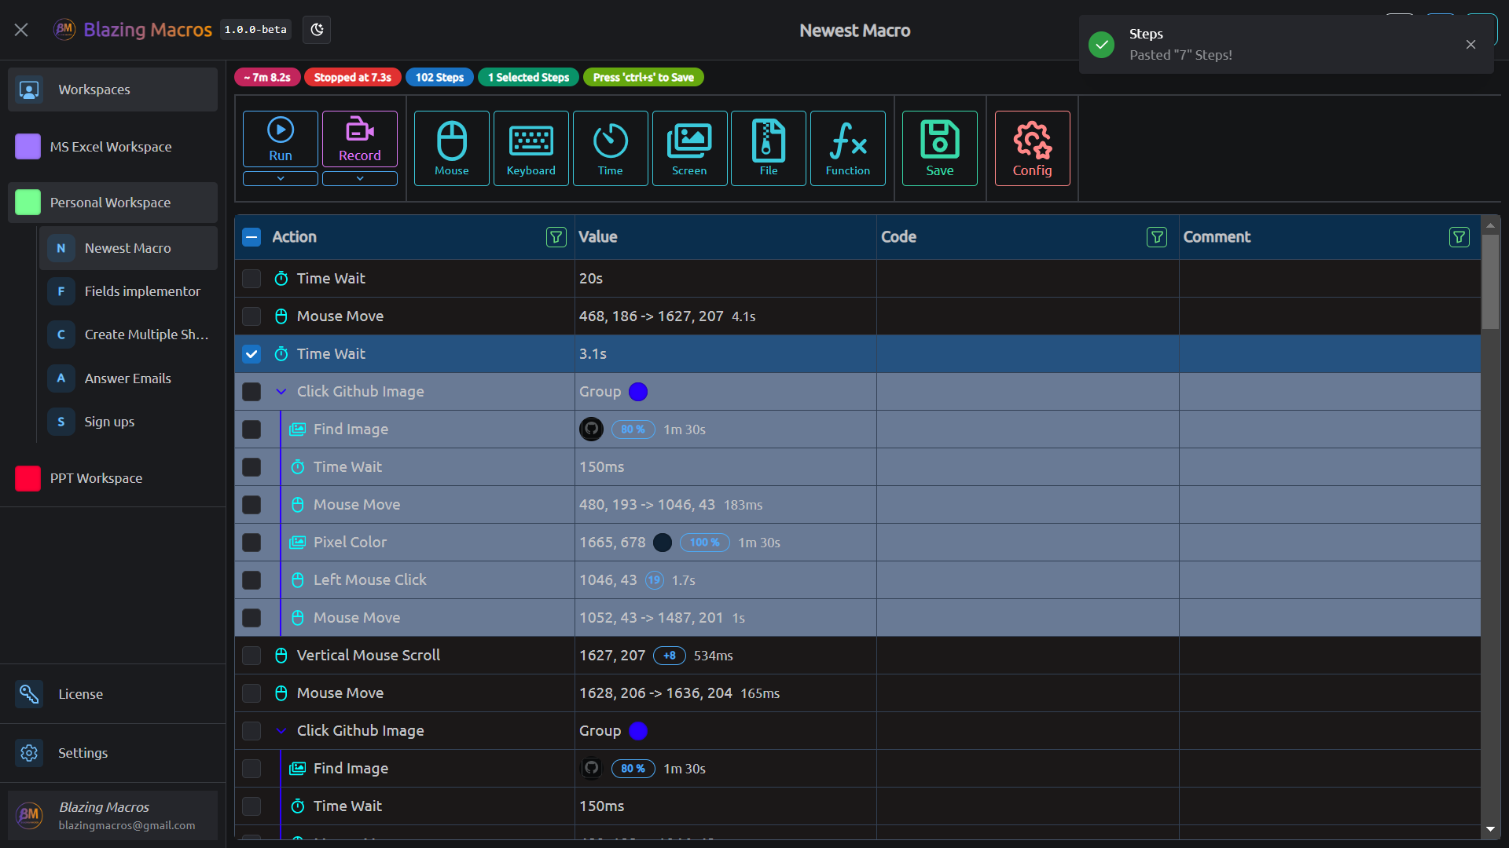Click the Value column header
Image resolution: width=1509 pixels, height=848 pixels.
tap(725, 237)
